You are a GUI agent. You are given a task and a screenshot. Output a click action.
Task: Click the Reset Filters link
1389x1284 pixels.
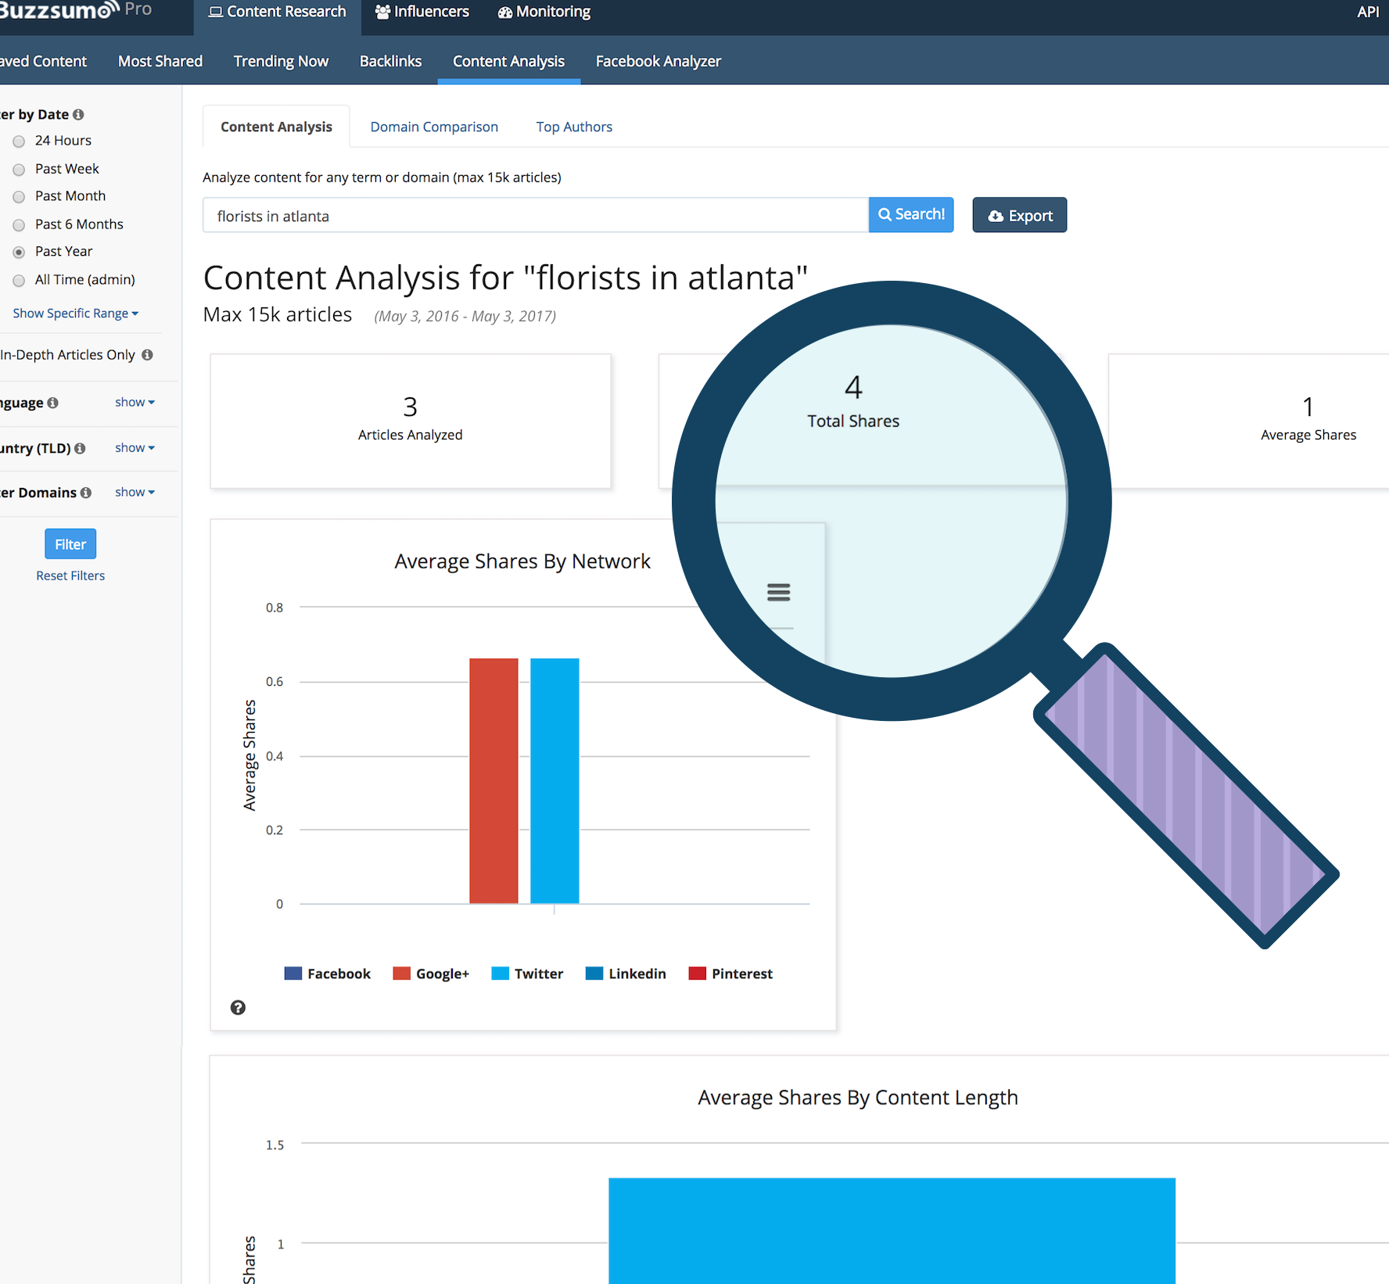[x=70, y=576]
